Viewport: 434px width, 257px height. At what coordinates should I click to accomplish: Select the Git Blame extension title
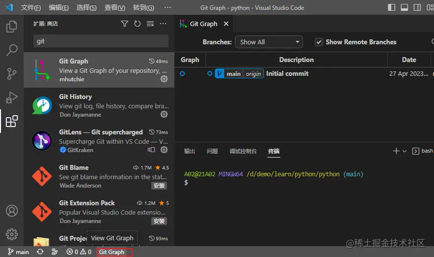pos(73,167)
